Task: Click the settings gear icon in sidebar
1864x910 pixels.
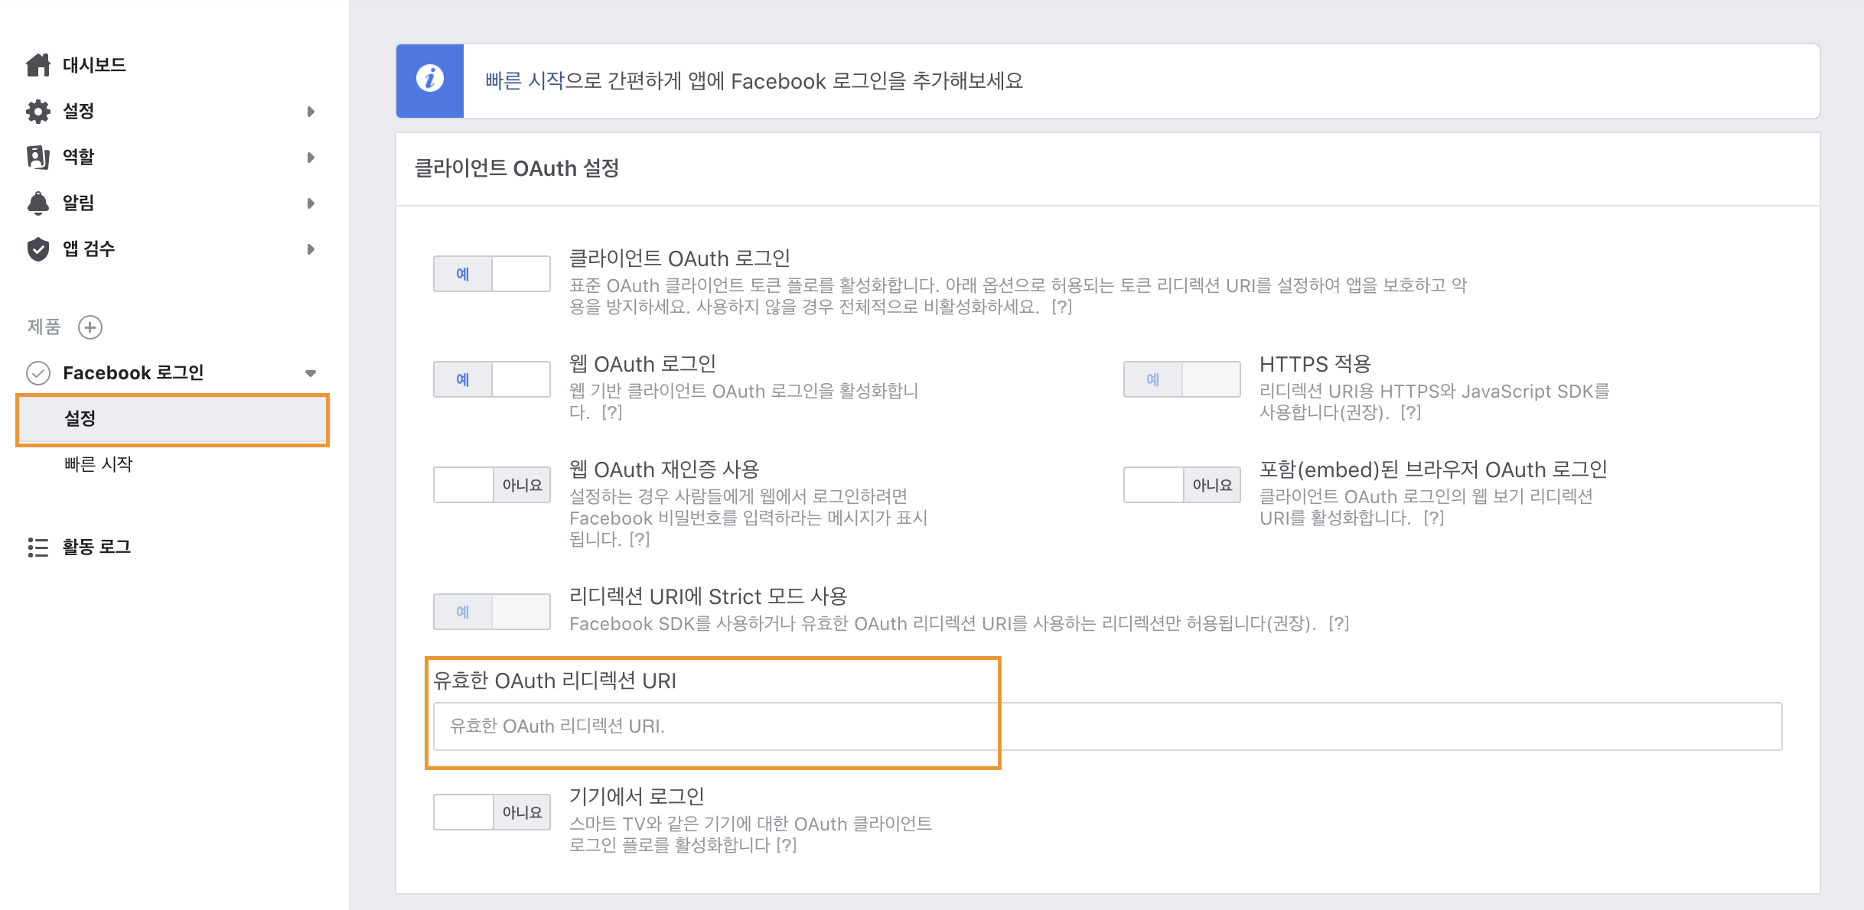Action: pos(38,111)
